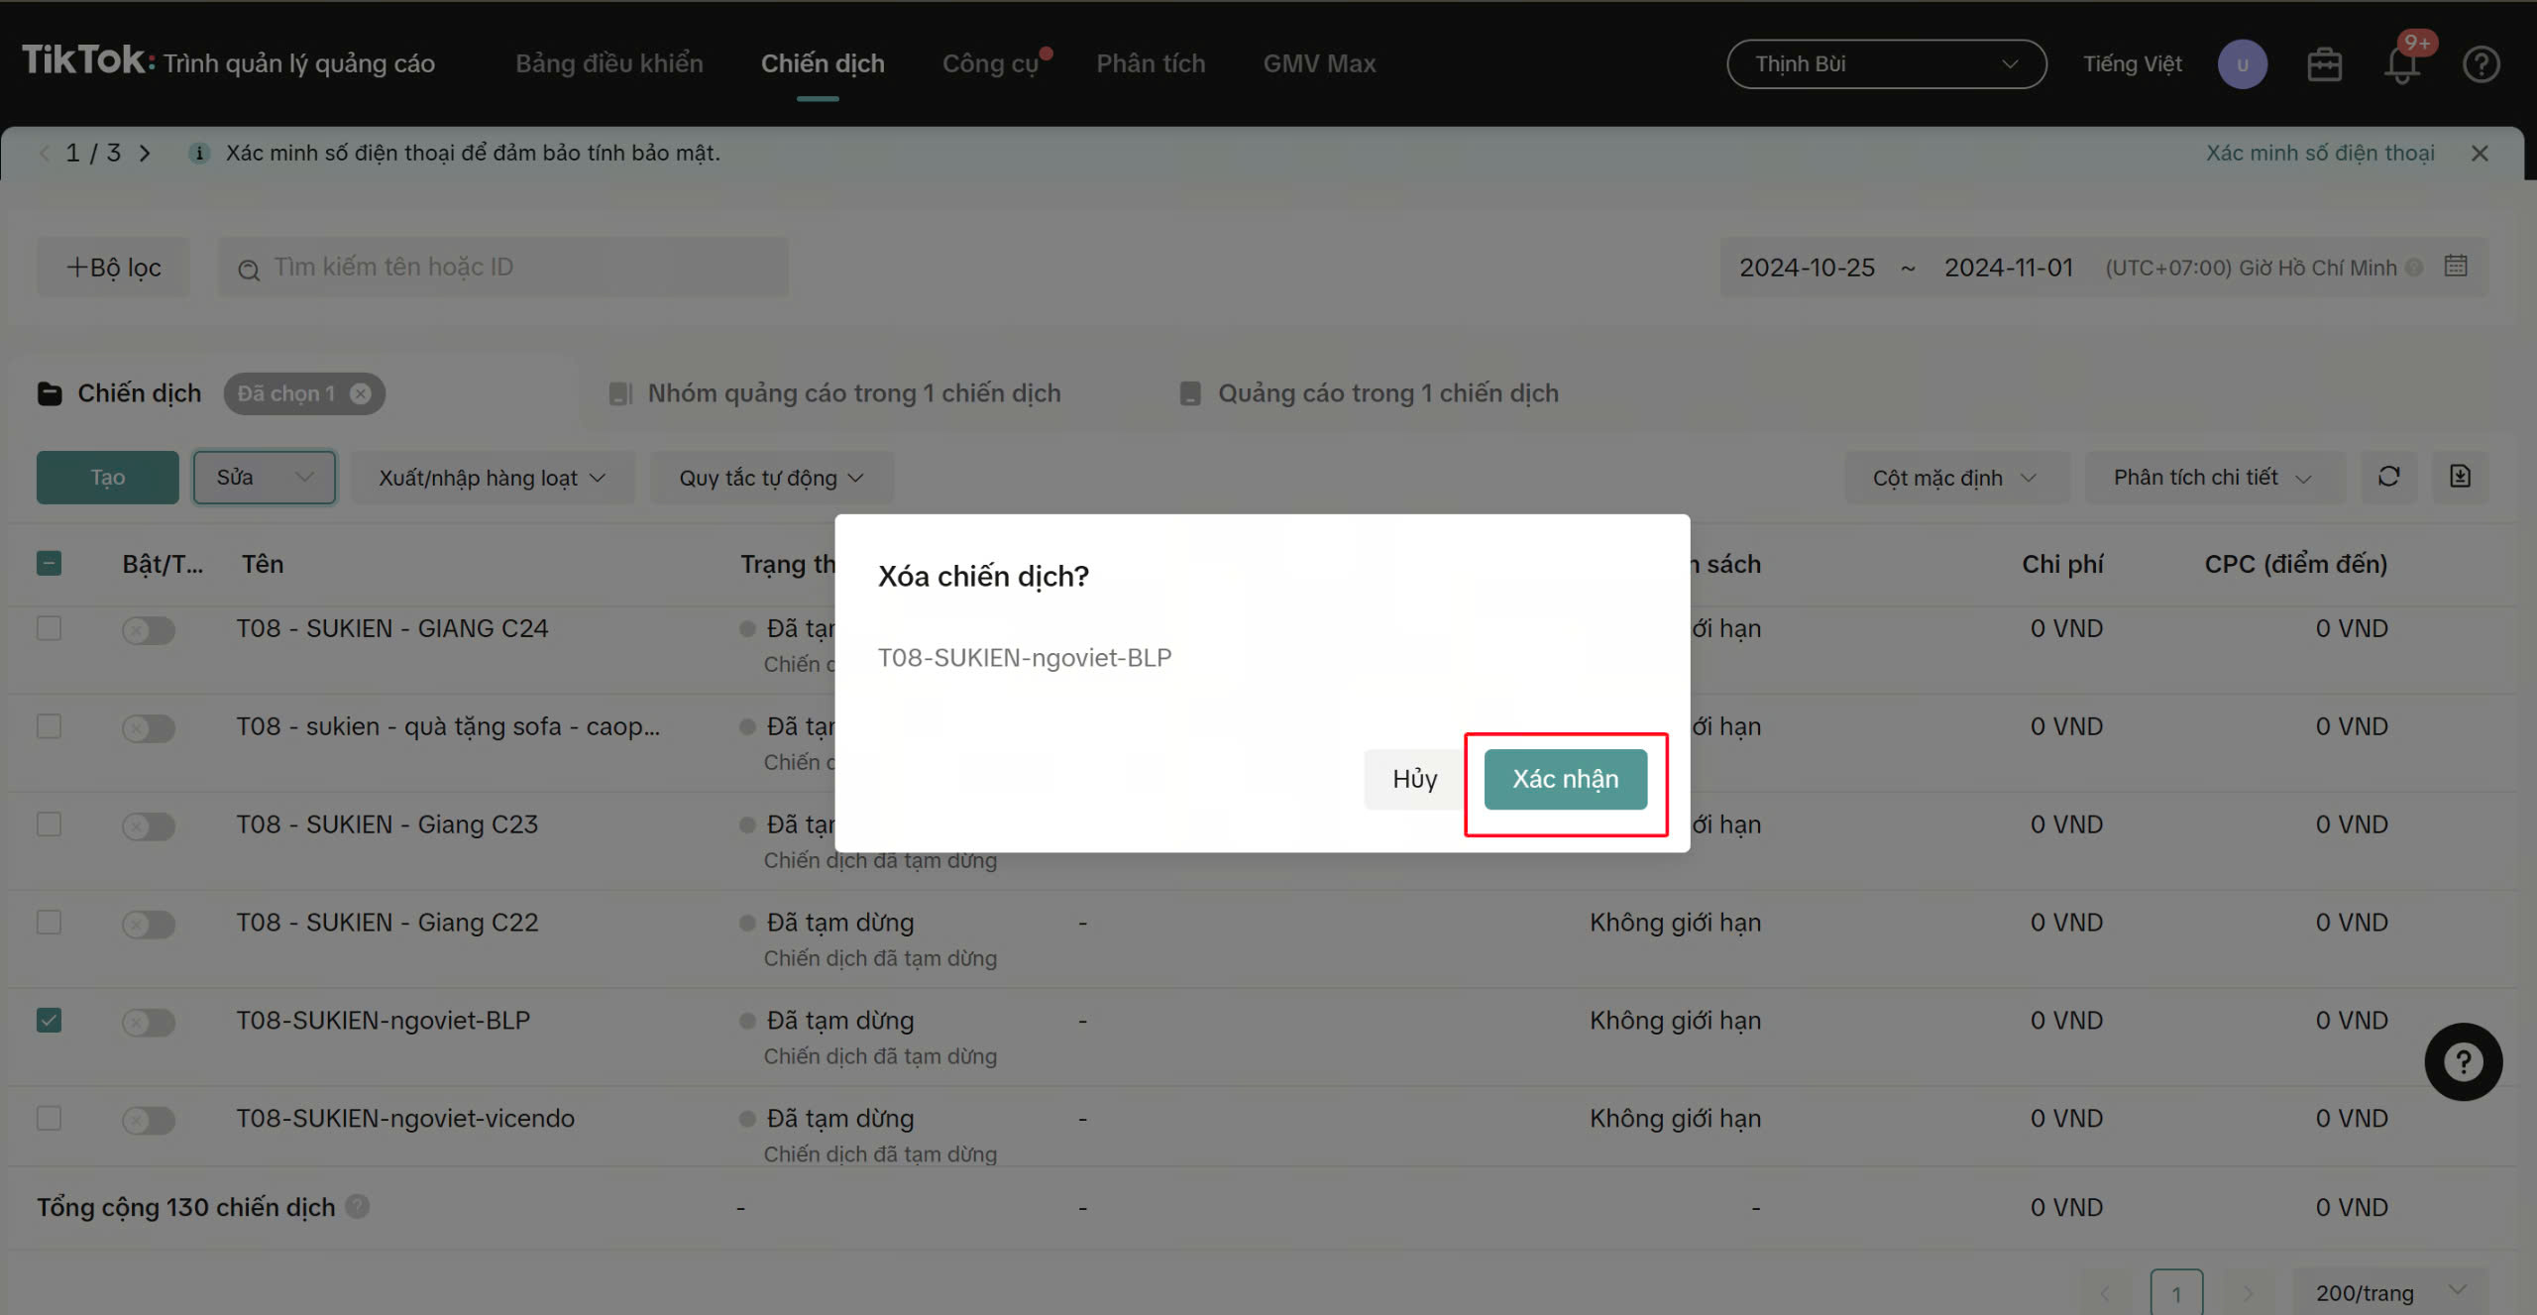The image size is (2537, 1315).
Task: Click the start date 2024-10-25
Action: click(1807, 268)
